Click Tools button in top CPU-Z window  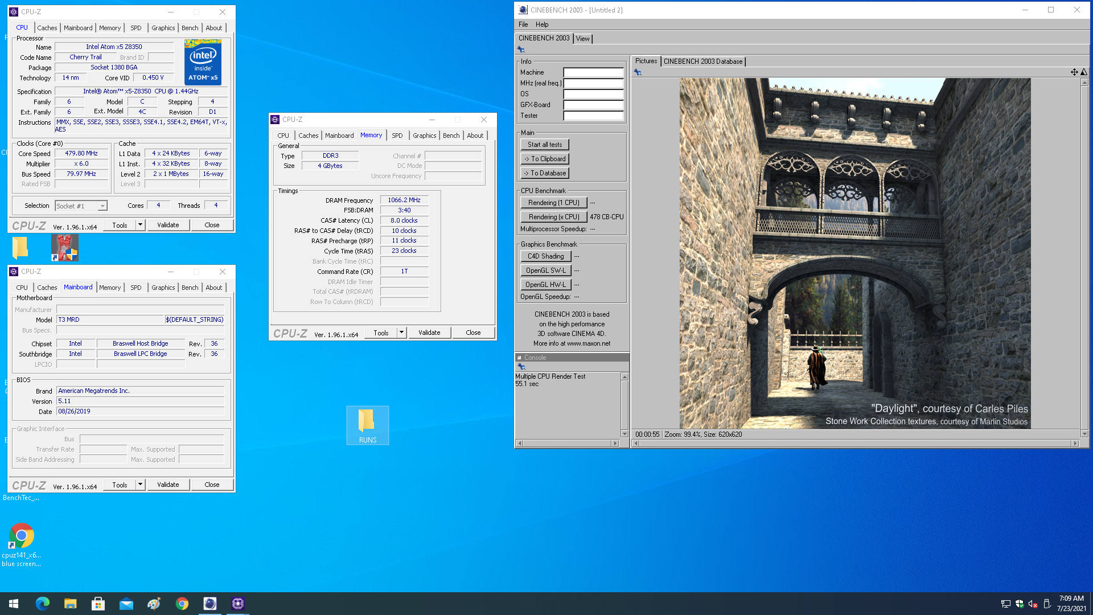[x=120, y=225]
